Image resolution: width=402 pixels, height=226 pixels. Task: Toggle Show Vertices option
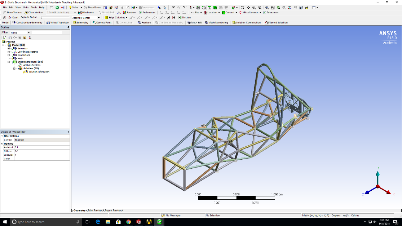tap(13, 13)
